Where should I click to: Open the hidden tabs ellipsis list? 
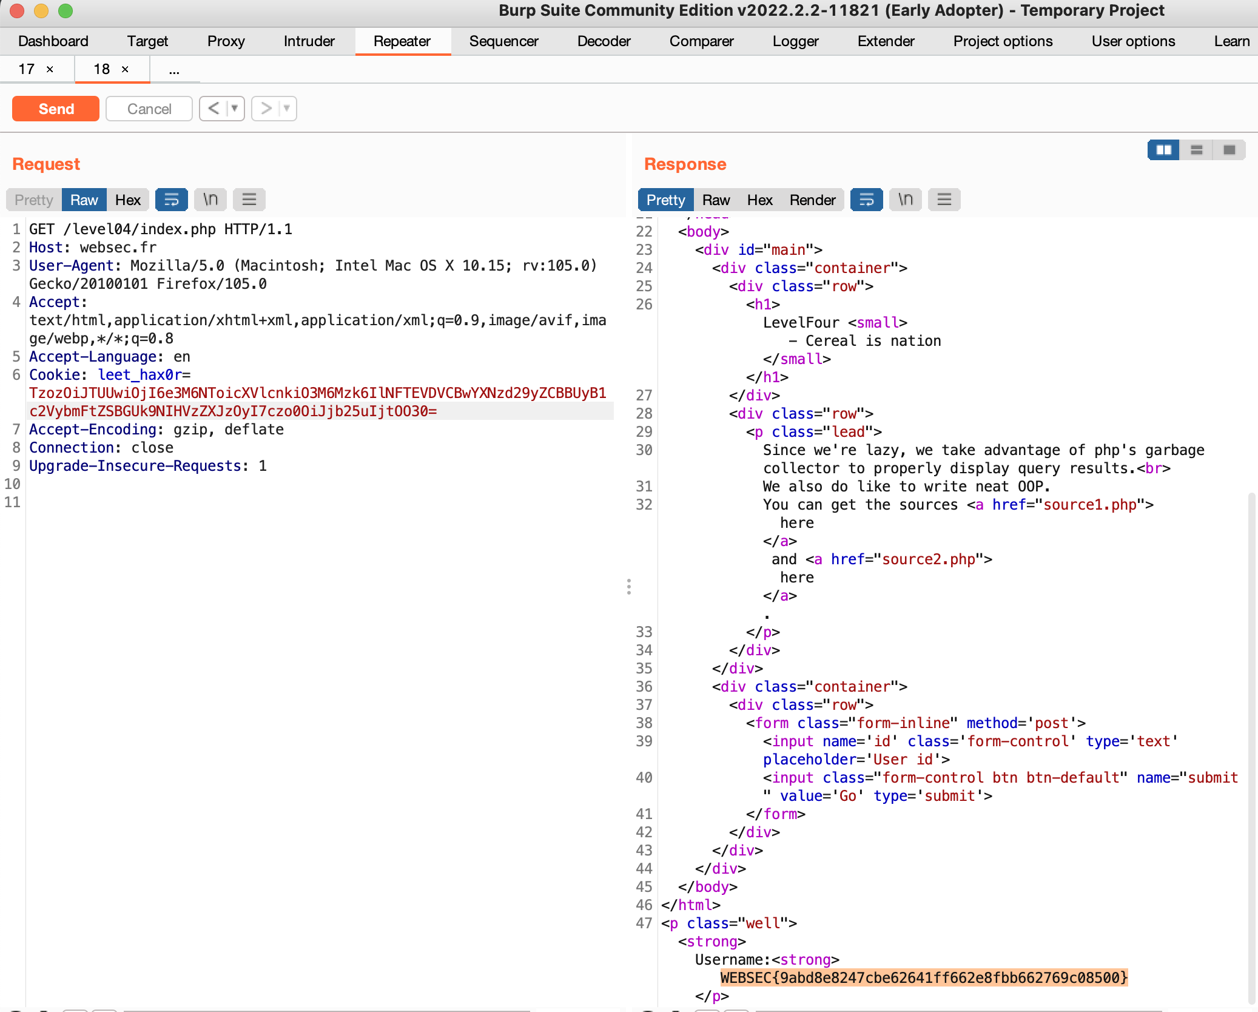[174, 69]
